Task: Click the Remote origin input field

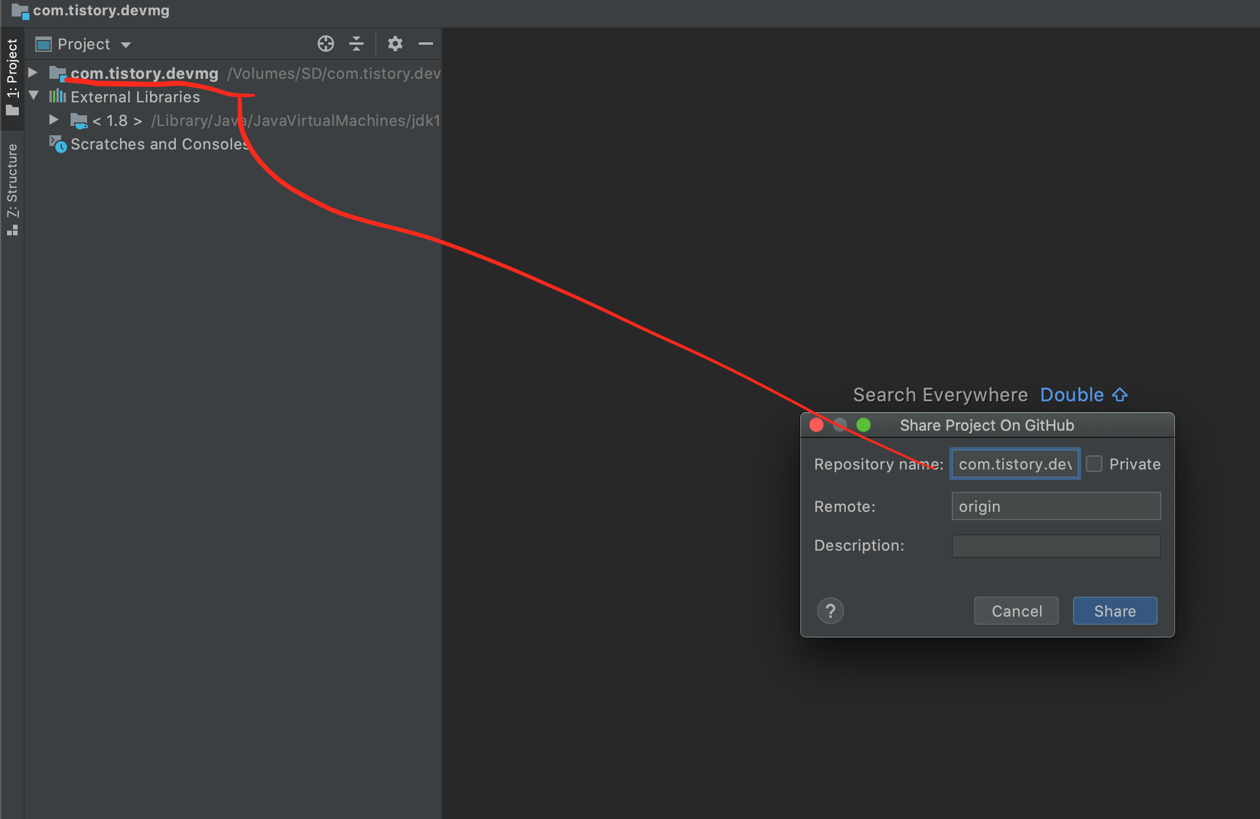Action: click(x=1056, y=507)
